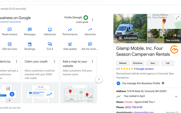Screen dimensions: 181x113
Task: Open the Messages icon
Action: click(30, 29)
